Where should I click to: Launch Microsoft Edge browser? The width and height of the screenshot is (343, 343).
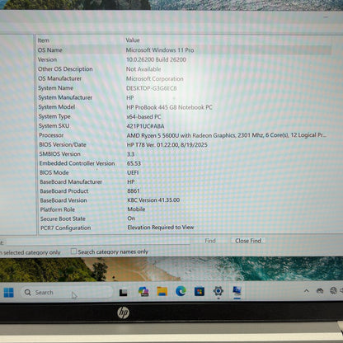181,291
